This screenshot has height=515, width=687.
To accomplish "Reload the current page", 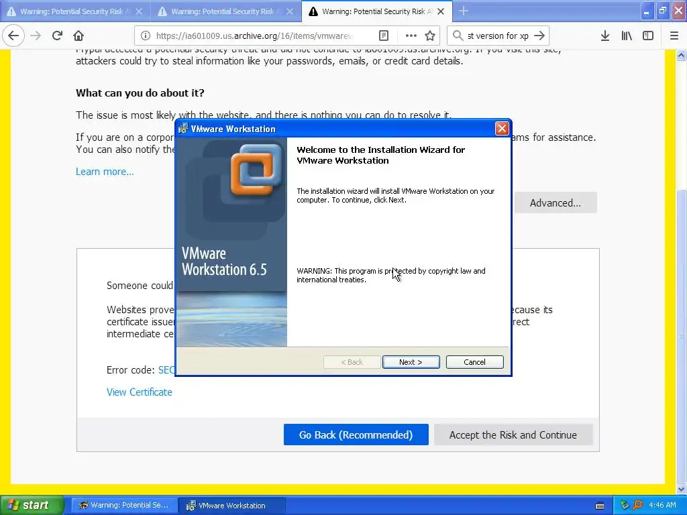I will (x=57, y=36).
